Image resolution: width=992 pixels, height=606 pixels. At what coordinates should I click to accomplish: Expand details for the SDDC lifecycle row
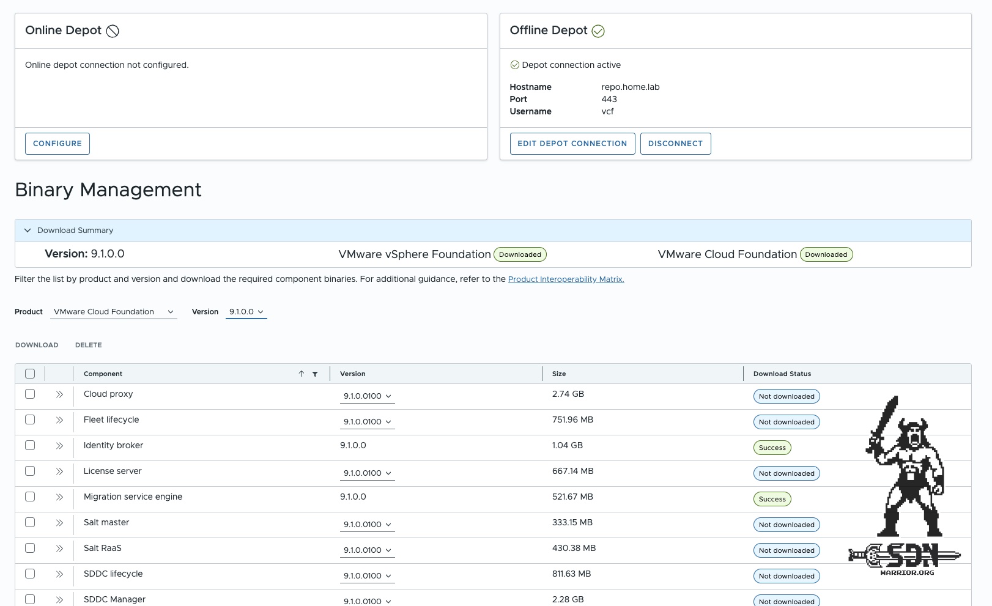coord(59,574)
